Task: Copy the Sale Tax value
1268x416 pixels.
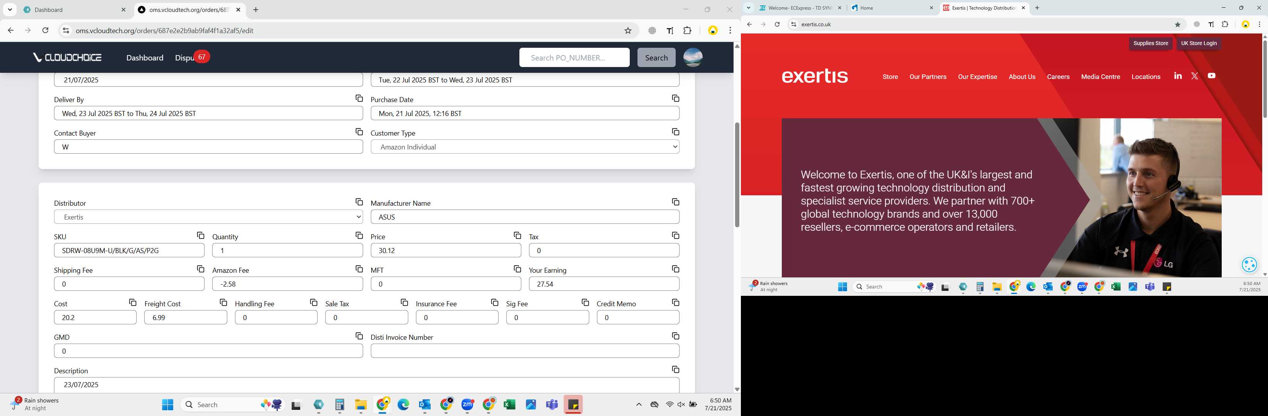Action: [x=404, y=302]
